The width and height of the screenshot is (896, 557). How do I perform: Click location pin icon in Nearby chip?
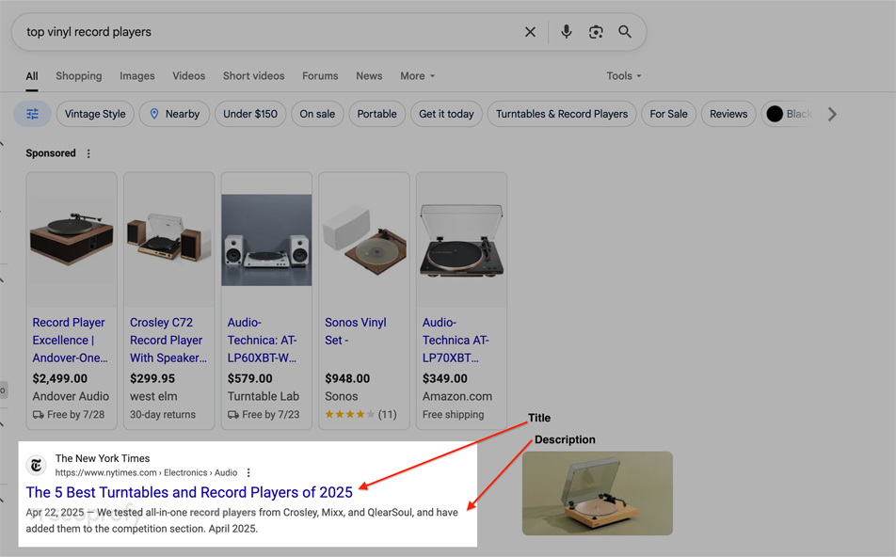click(154, 114)
